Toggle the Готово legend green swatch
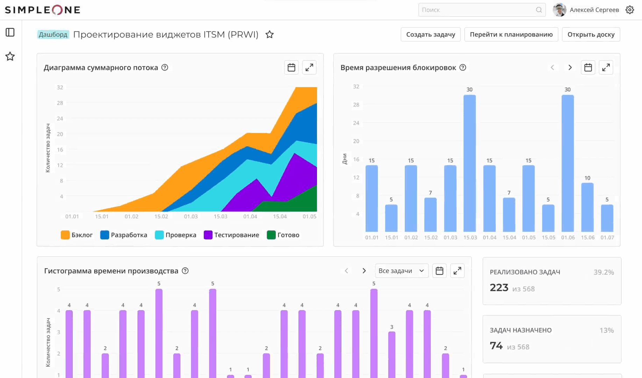 (271, 235)
